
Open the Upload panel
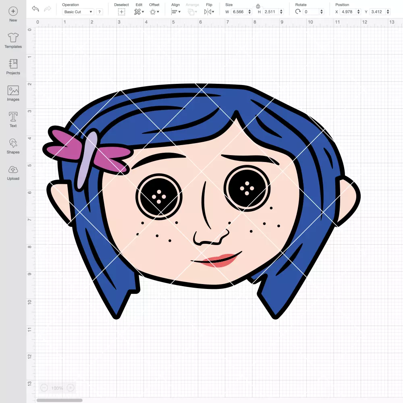pyautogui.click(x=13, y=173)
